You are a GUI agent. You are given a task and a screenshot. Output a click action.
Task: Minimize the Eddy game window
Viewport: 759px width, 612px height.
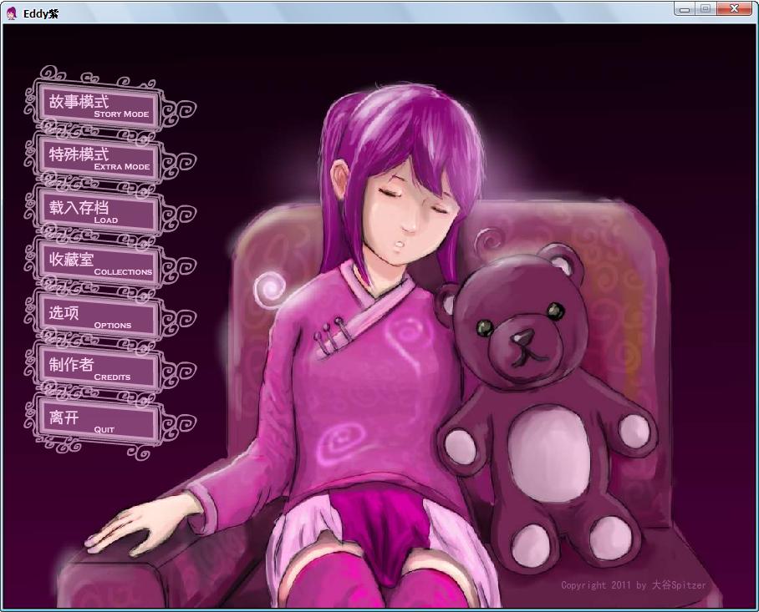(685, 9)
